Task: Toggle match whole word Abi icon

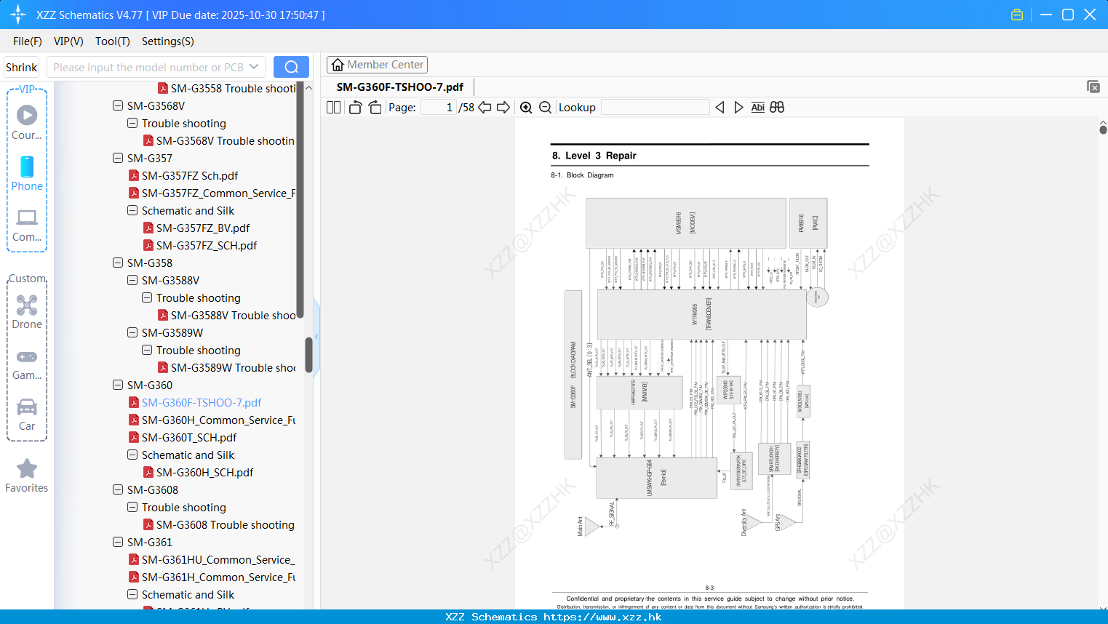Action: pyautogui.click(x=757, y=108)
